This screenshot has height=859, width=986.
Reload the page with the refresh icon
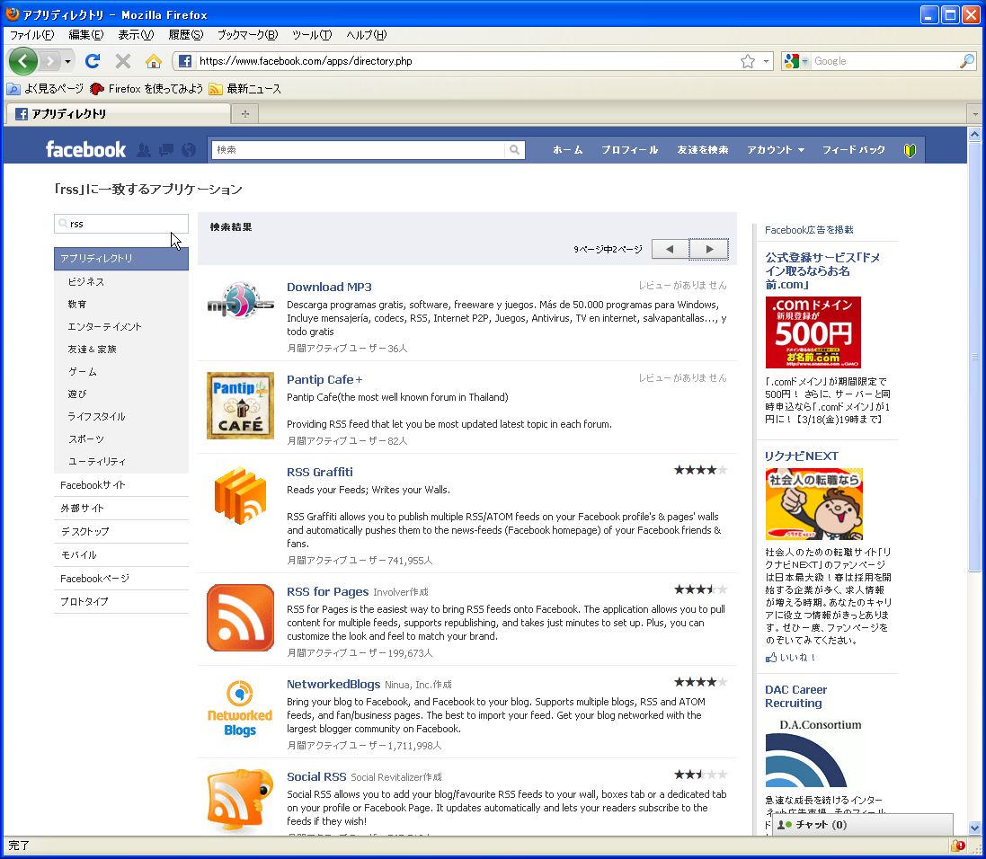pyautogui.click(x=93, y=61)
